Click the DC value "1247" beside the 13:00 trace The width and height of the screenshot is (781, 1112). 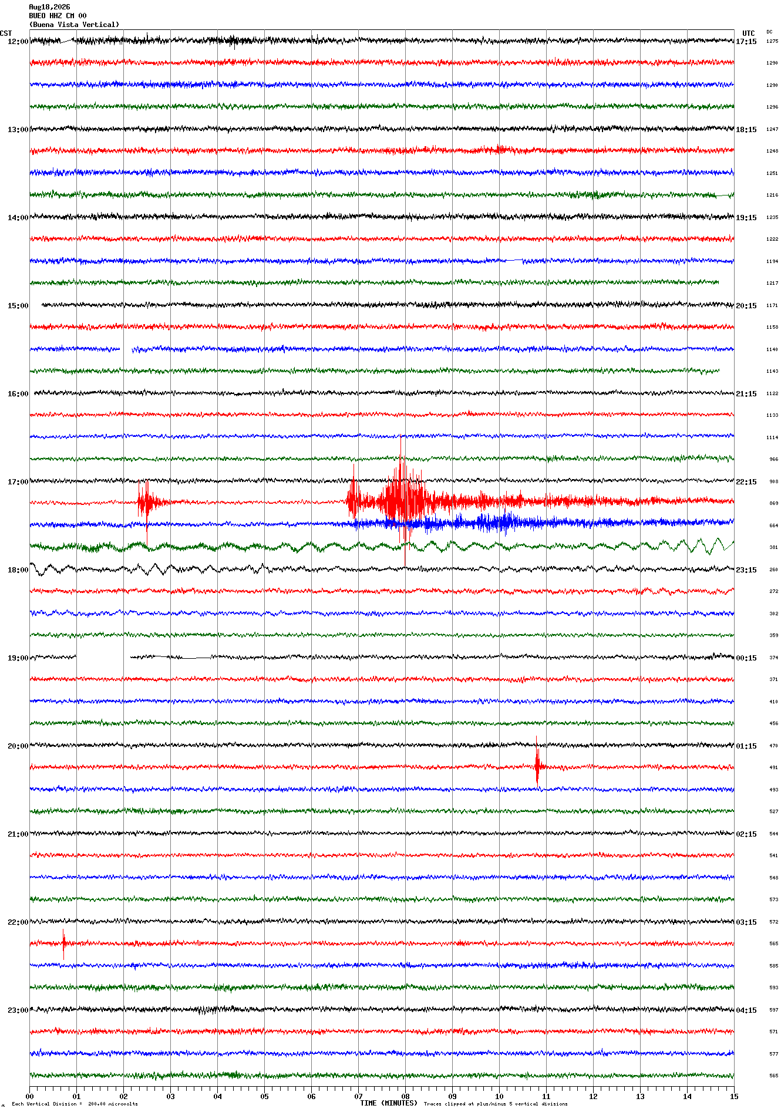[772, 129]
